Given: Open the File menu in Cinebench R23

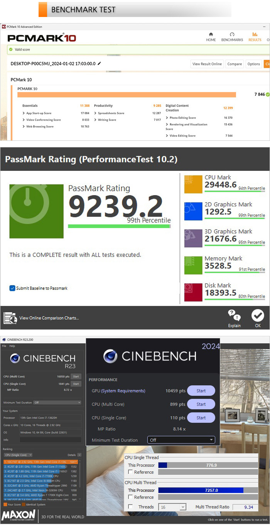Looking at the screenshot, I should point(4,346).
